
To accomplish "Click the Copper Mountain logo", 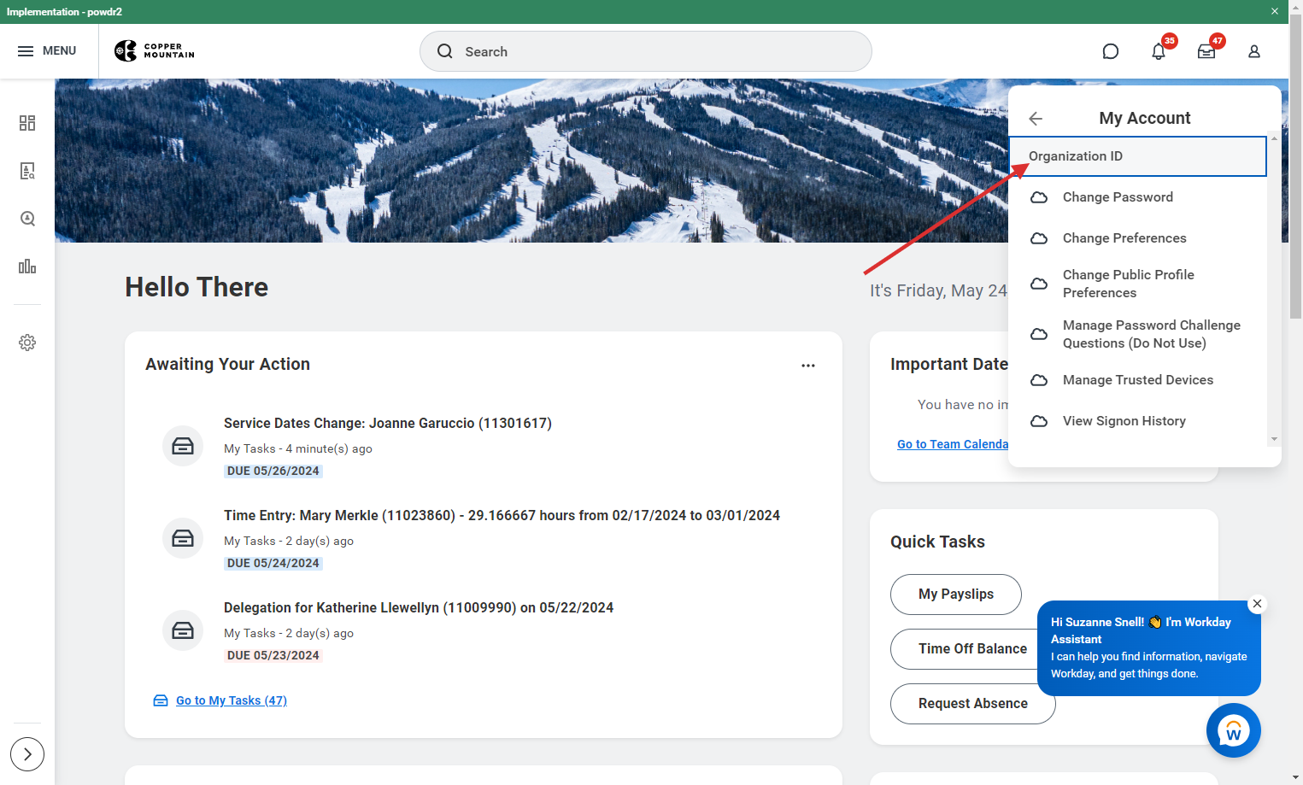I will click(155, 51).
